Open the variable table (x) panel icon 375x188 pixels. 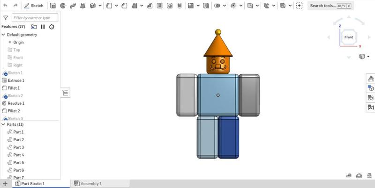[x=371, y=108]
